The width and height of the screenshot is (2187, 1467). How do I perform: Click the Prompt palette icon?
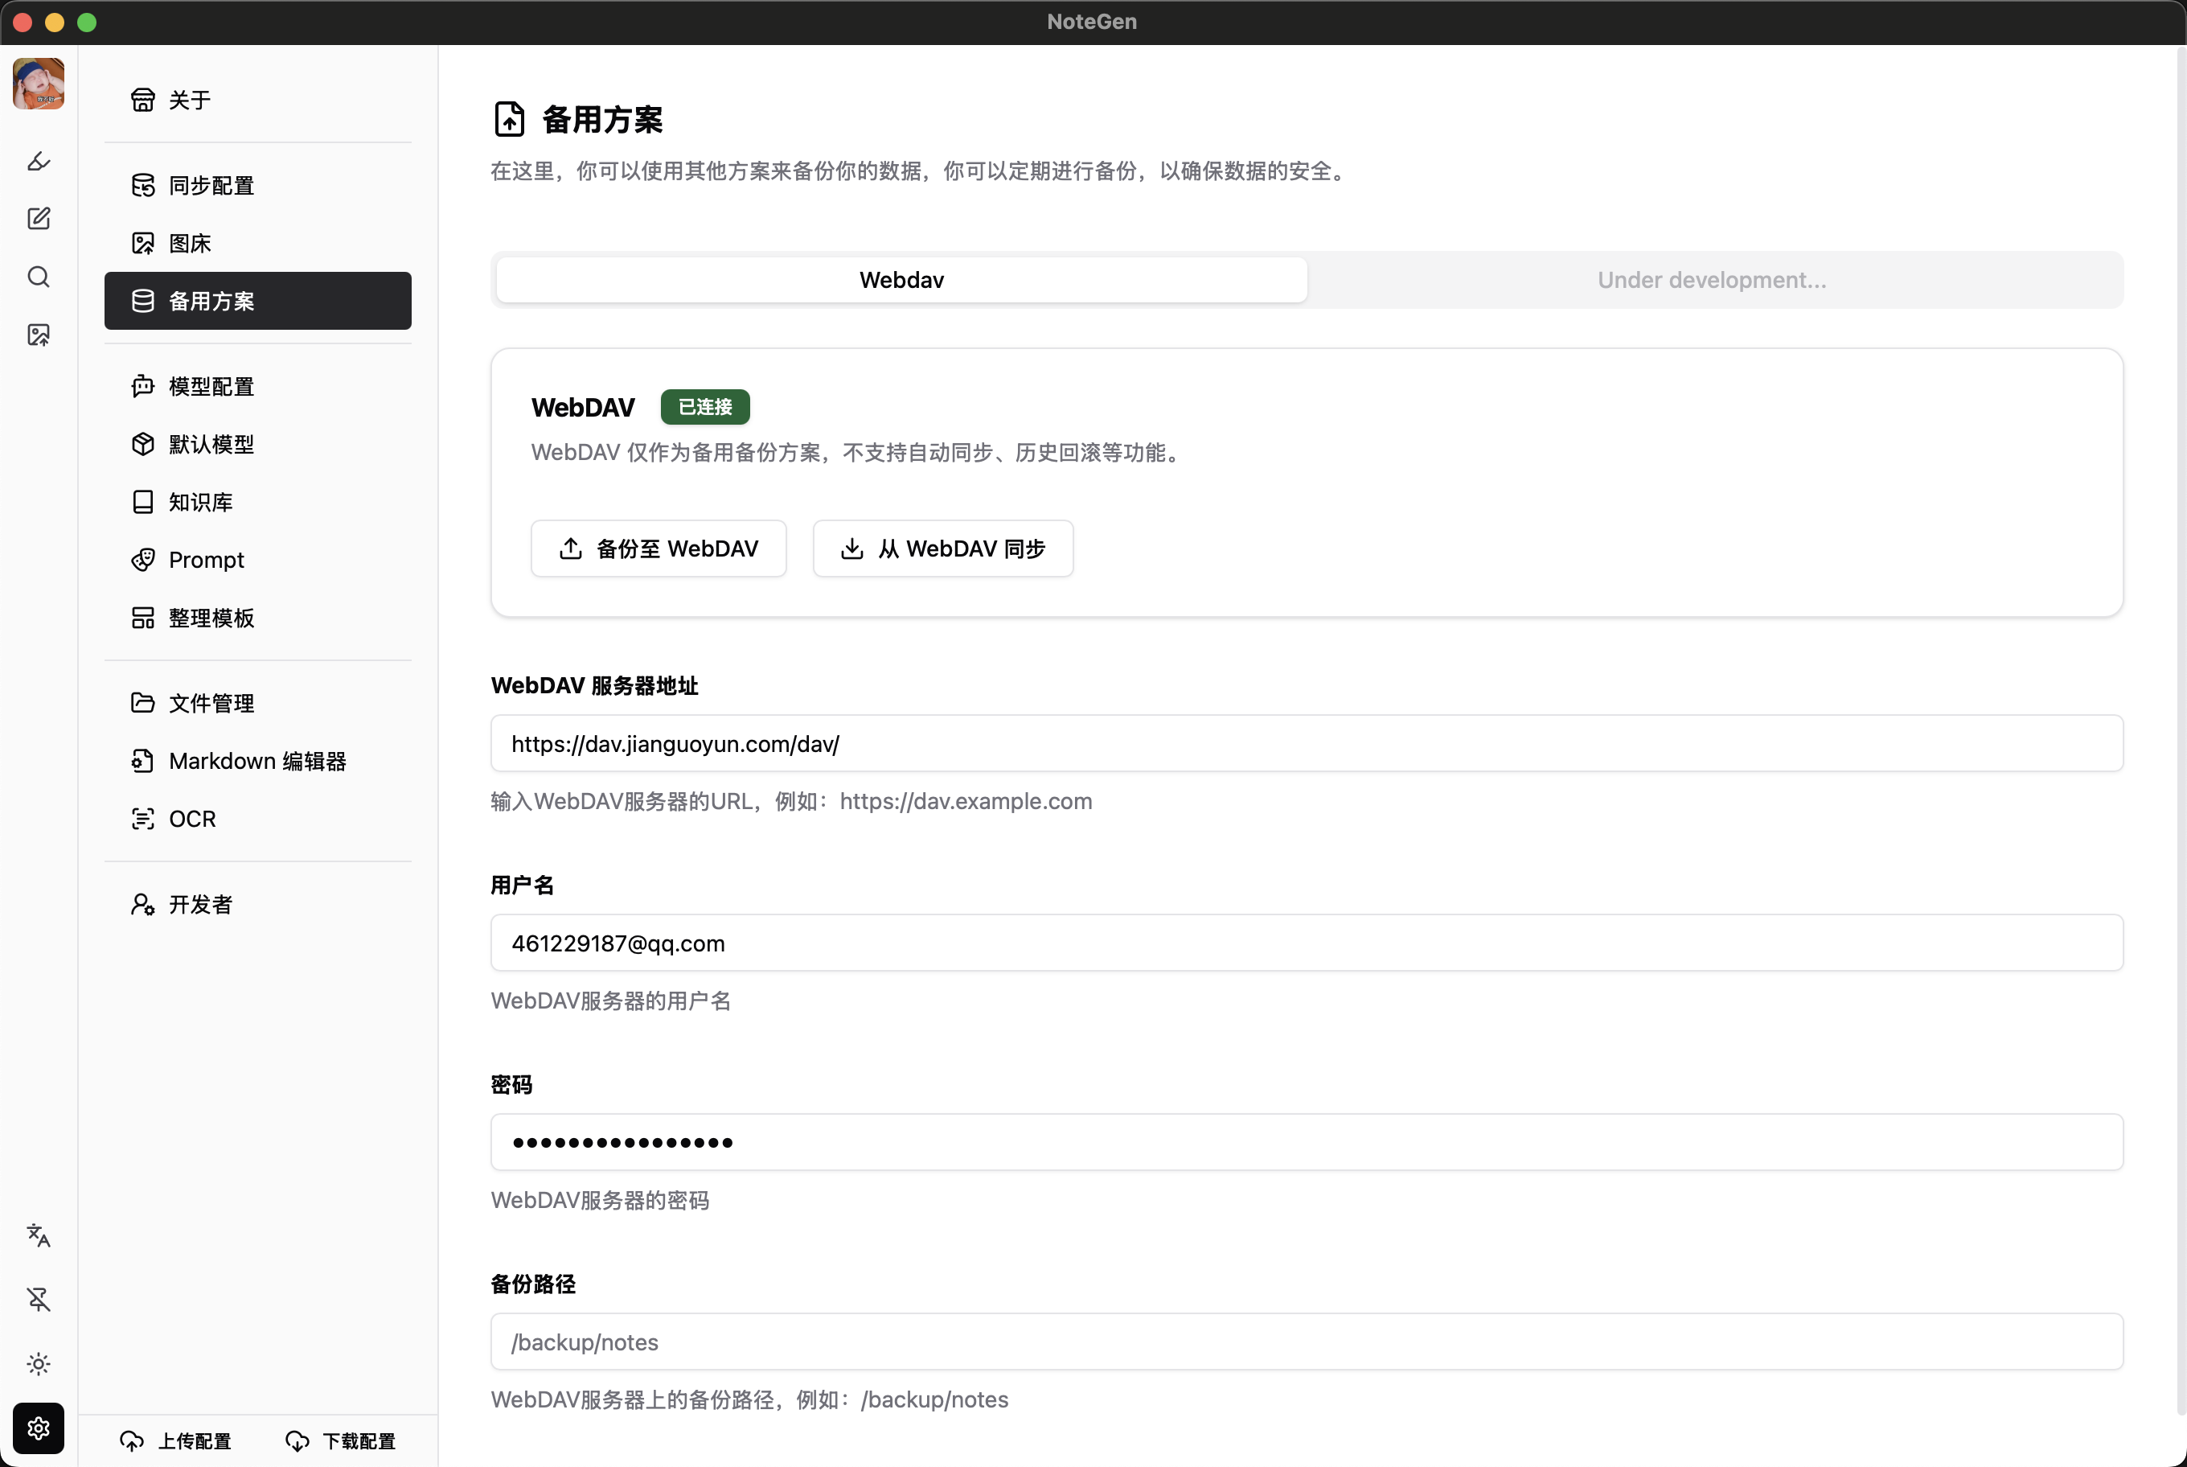tap(142, 560)
